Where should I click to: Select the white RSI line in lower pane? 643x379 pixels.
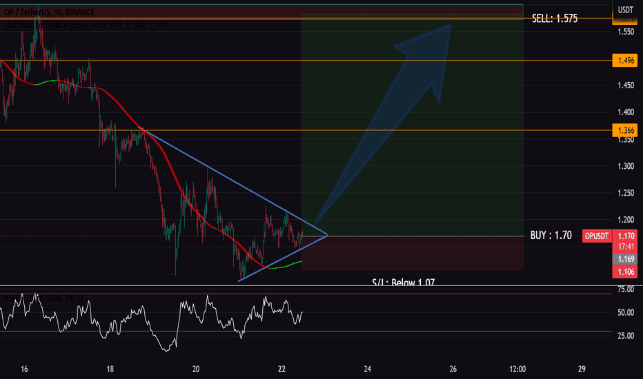coord(151,322)
